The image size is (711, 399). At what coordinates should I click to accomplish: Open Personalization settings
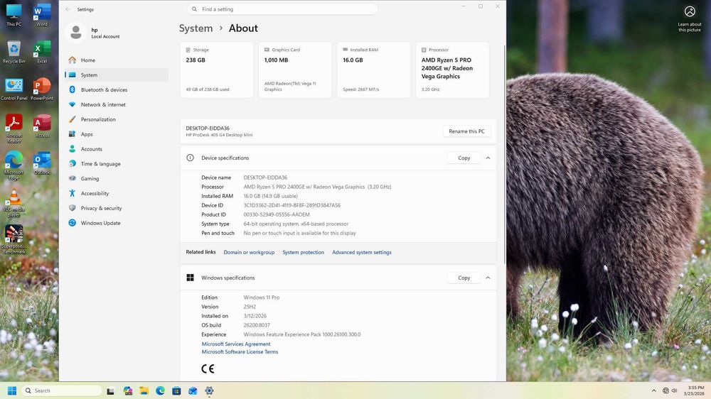point(117,119)
